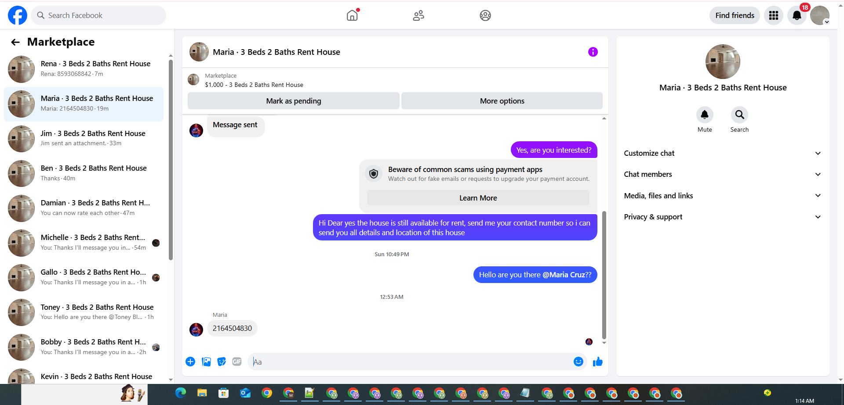Viewport: 844px width, 405px height.
Task: Click the Mark as pending button
Action: pyautogui.click(x=294, y=101)
